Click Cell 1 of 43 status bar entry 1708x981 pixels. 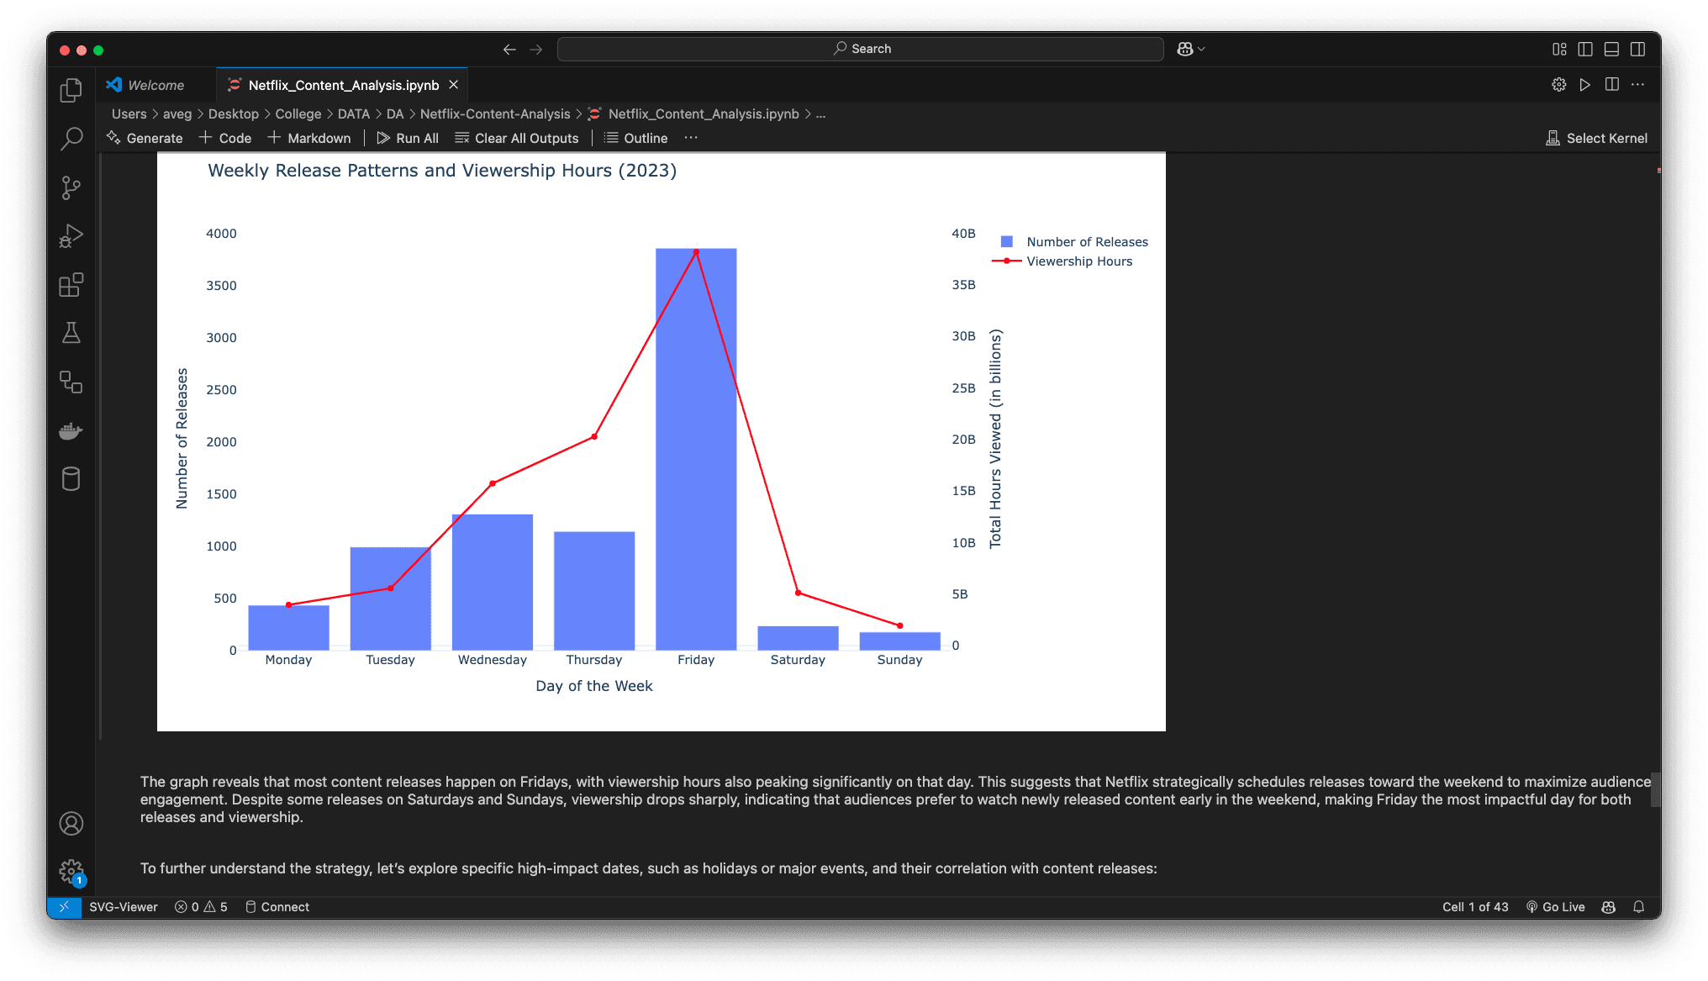click(x=1475, y=907)
